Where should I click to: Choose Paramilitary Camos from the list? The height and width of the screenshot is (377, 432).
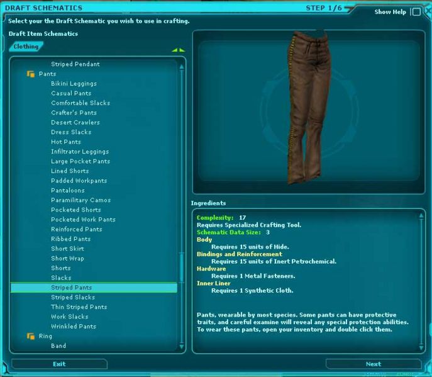coord(80,200)
